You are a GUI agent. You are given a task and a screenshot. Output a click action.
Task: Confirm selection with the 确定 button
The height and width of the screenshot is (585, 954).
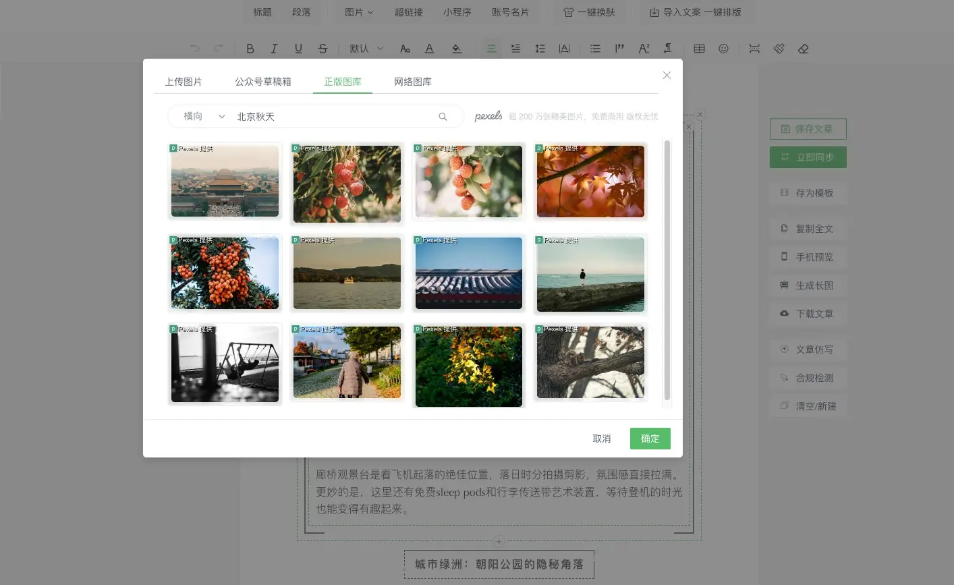650,439
